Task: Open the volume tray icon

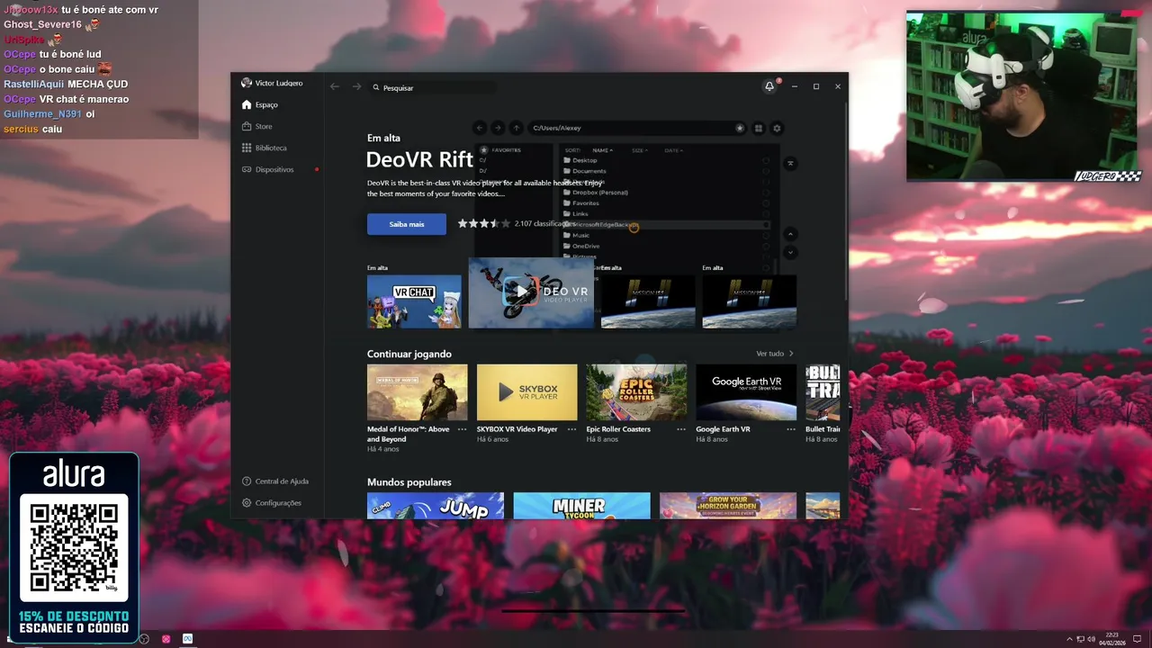Action: (1091, 639)
